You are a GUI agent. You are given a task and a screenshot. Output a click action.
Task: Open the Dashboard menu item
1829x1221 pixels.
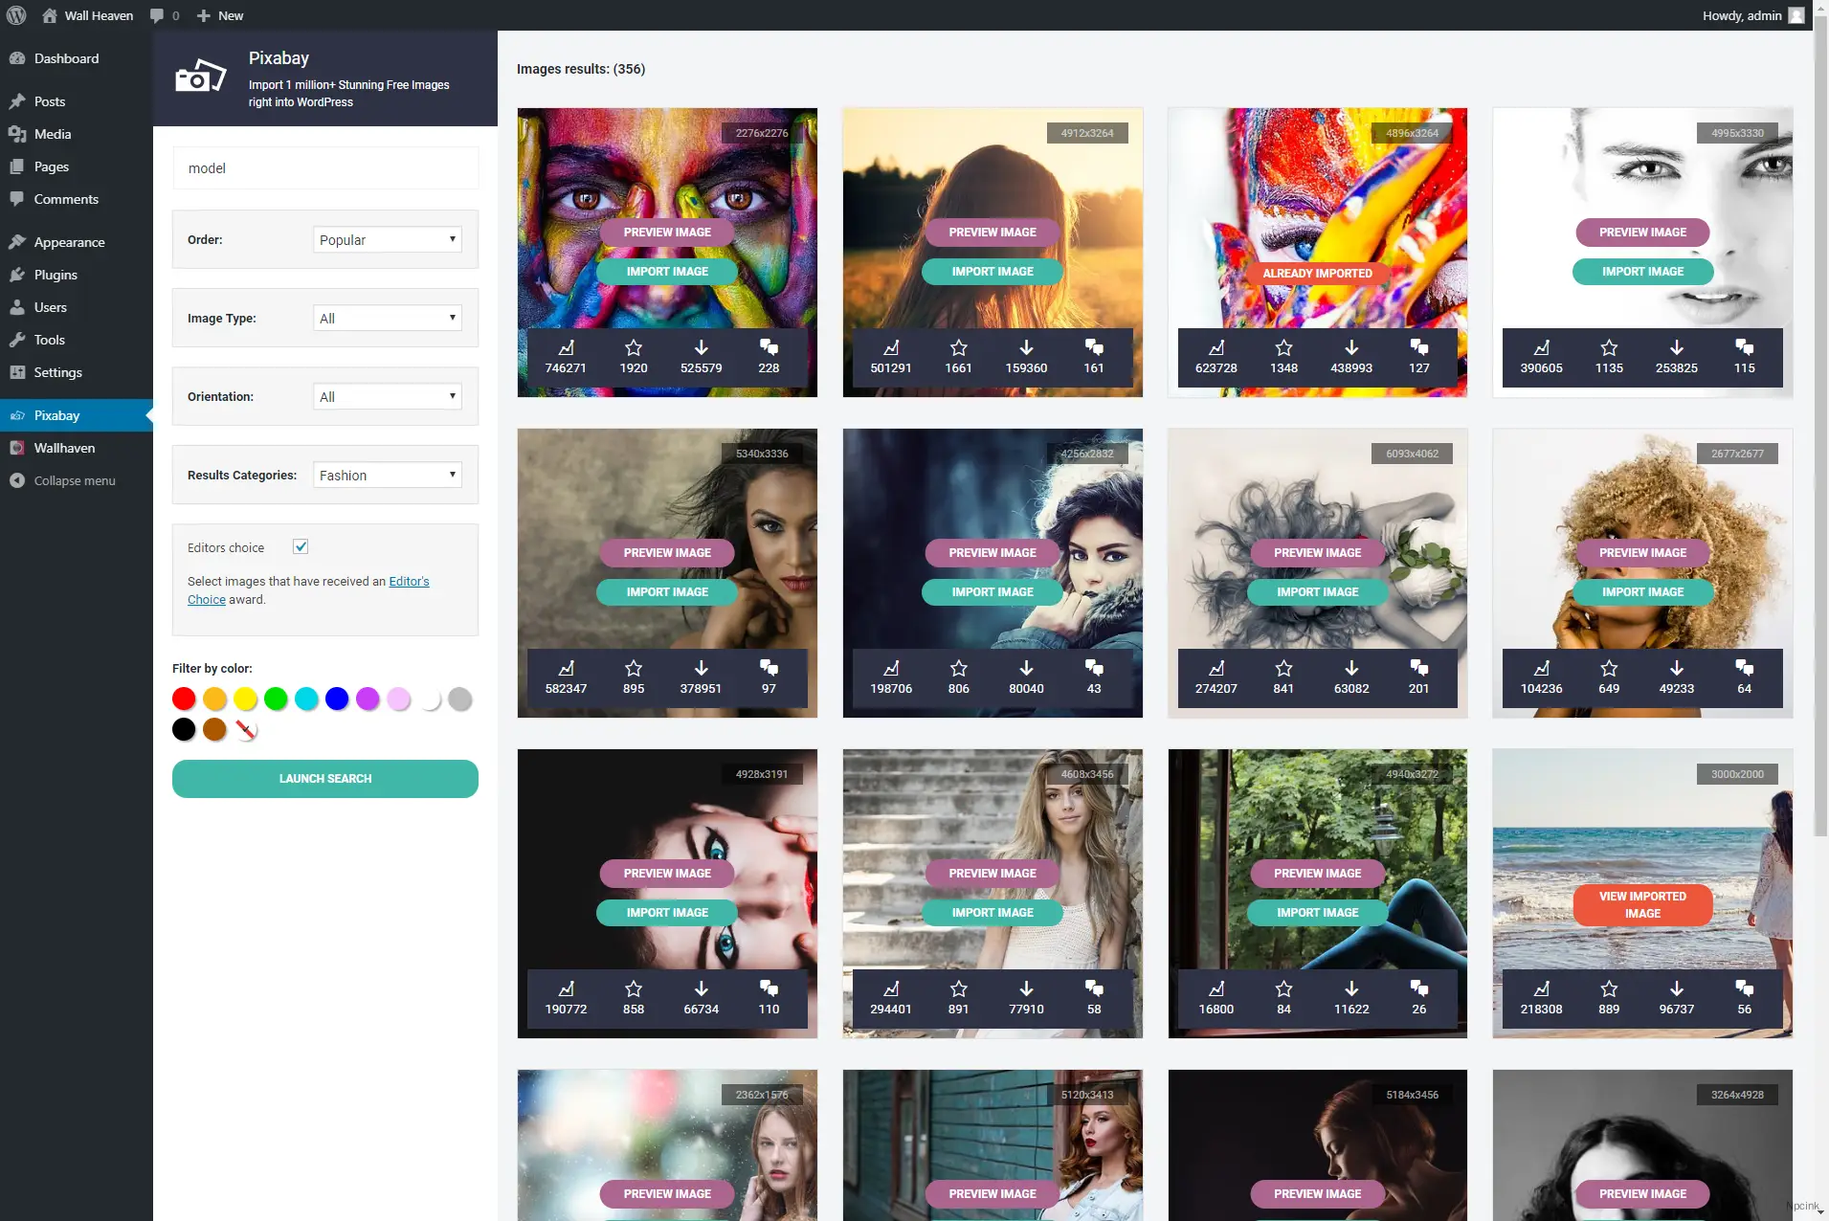(x=77, y=58)
